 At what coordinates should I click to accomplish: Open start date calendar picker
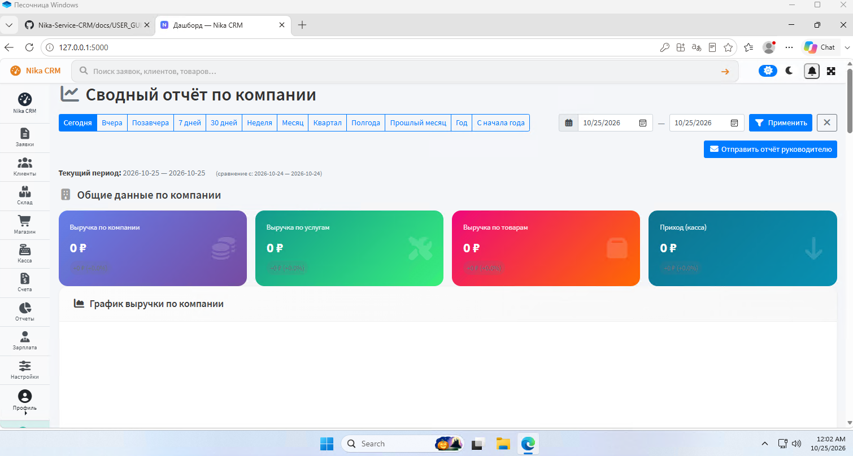(x=643, y=123)
